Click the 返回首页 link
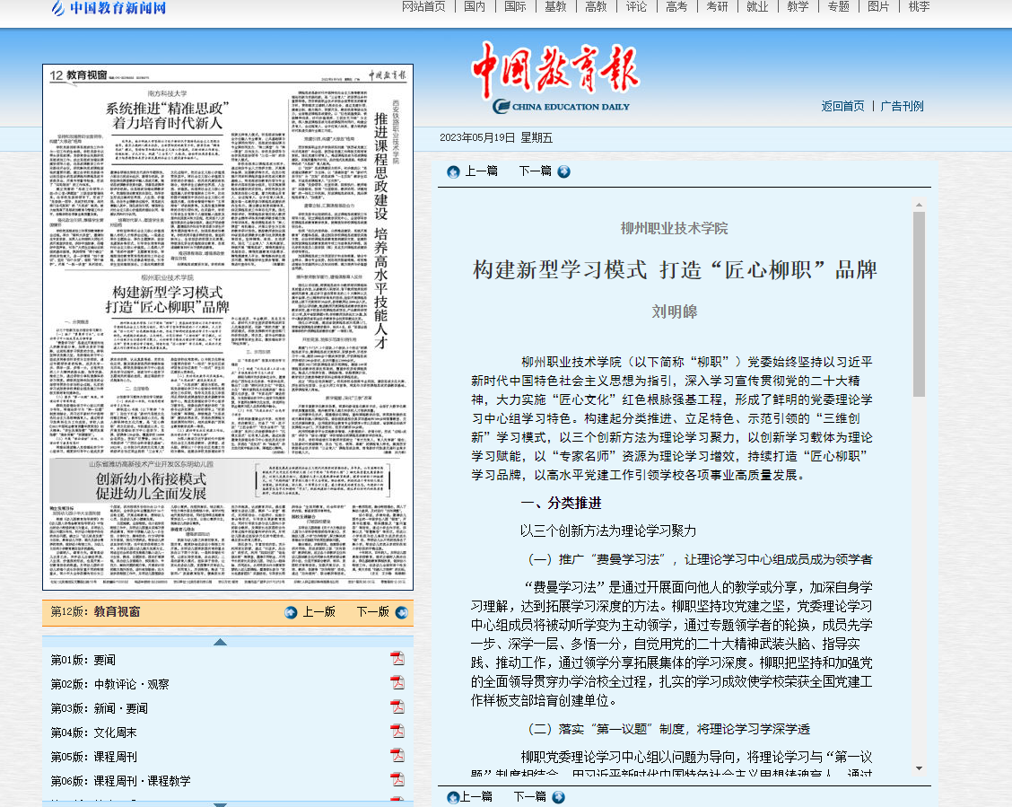 click(842, 106)
